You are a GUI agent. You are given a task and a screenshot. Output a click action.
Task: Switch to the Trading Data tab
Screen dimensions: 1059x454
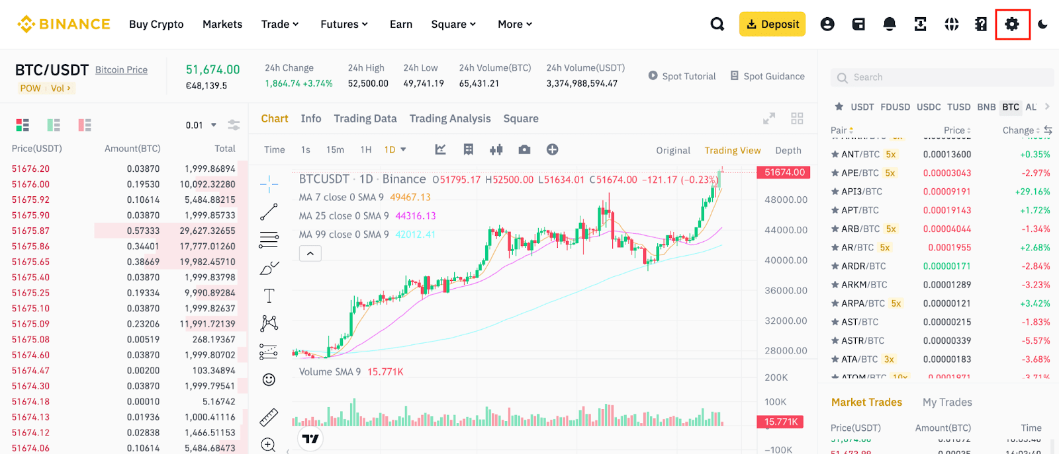pos(365,119)
